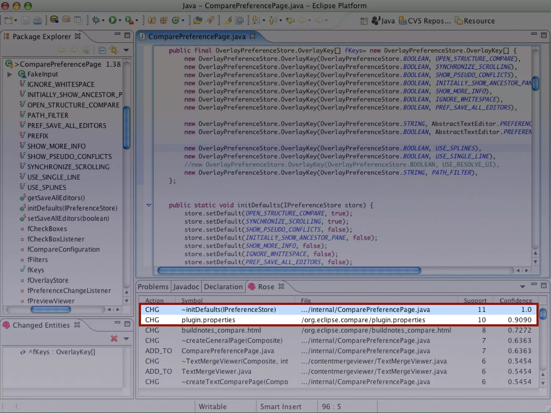
Task: Click the red X in Changed Entities
Action: click(114, 339)
